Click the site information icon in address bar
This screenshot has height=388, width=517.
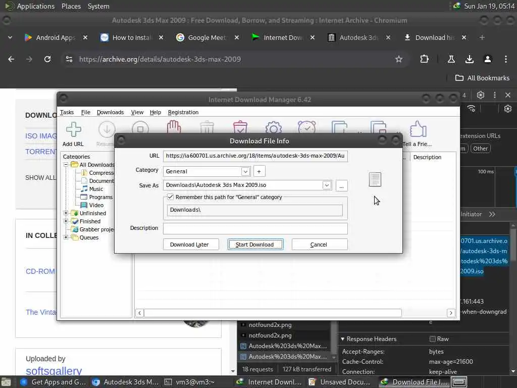point(69,59)
